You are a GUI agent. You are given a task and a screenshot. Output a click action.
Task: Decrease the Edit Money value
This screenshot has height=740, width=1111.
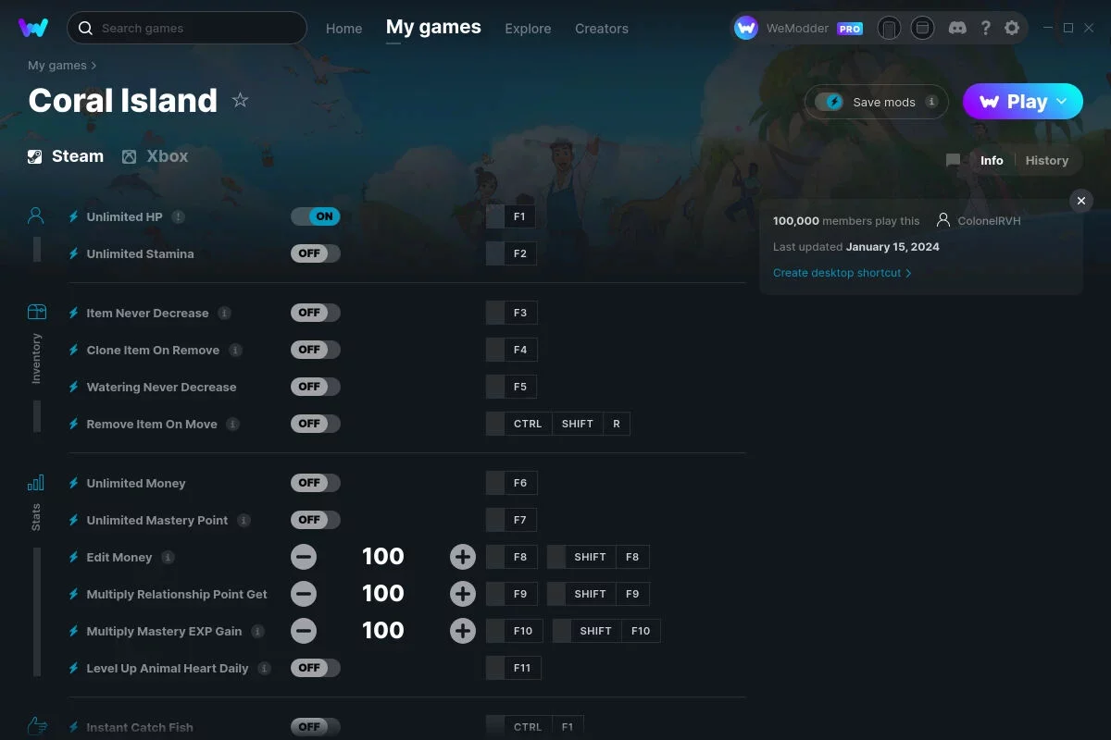304,557
